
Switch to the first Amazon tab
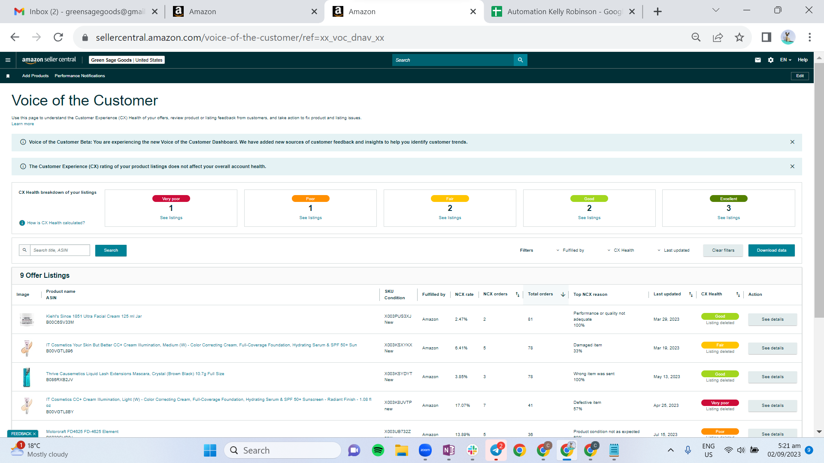click(x=245, y=12)
